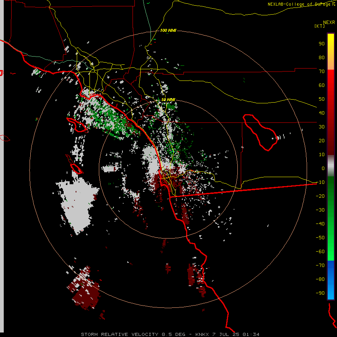Click the 60 value on velocity scale
The width and height of the screenshot is (337, 337).
coord(322,85)
